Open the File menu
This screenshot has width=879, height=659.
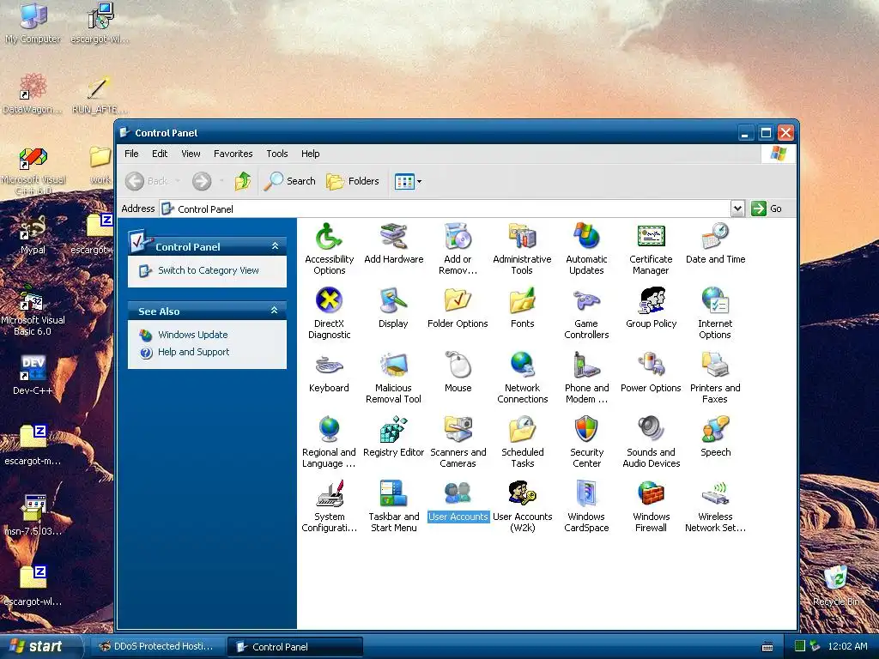(131, 154)
